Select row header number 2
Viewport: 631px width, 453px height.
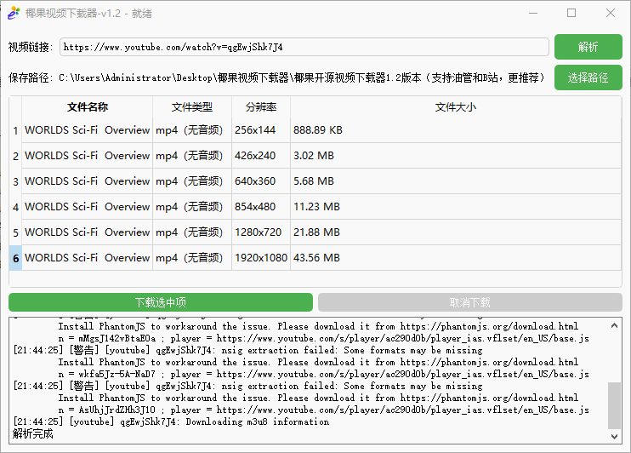(x=15, y=156)
